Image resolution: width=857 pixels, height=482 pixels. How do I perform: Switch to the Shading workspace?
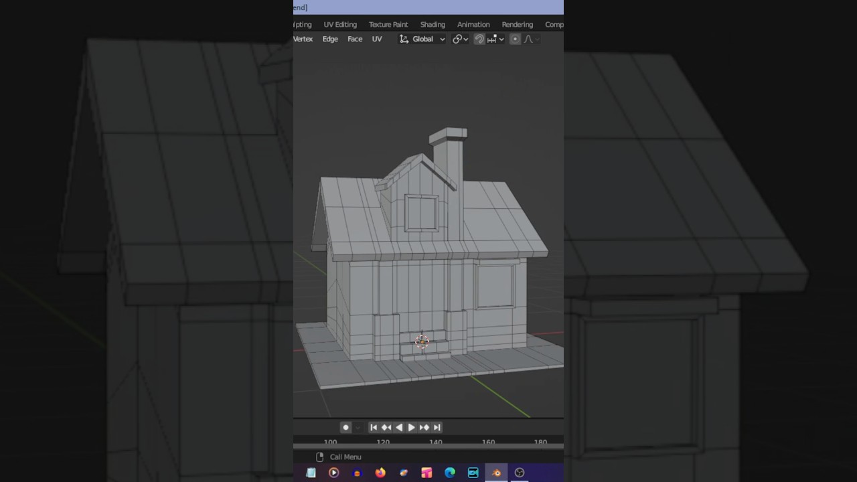pos(433,24)
